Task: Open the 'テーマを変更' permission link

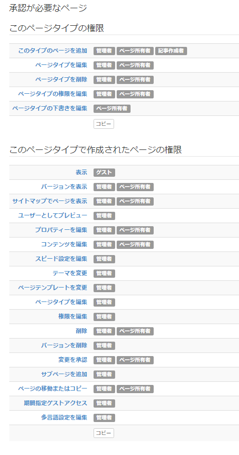Action: tap(70, 273)
